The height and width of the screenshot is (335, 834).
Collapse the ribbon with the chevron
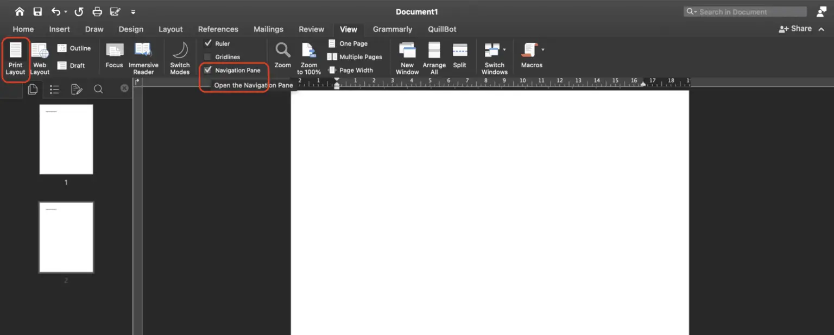click(x=822, y=29)
